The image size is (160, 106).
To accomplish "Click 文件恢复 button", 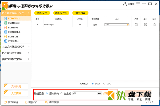I will tap(16, 87).
